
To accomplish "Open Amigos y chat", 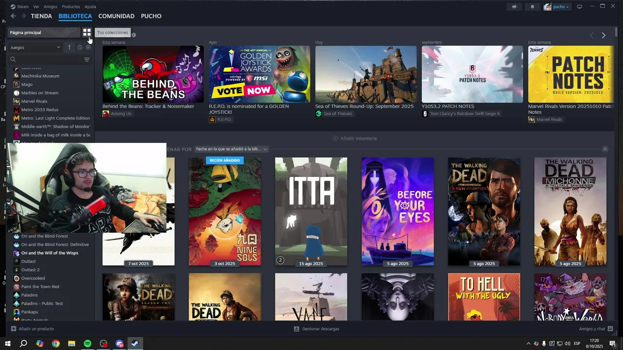I will (596, 329).
